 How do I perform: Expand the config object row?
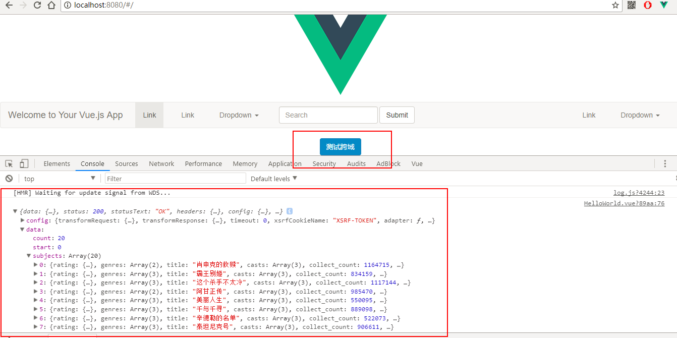22,220
